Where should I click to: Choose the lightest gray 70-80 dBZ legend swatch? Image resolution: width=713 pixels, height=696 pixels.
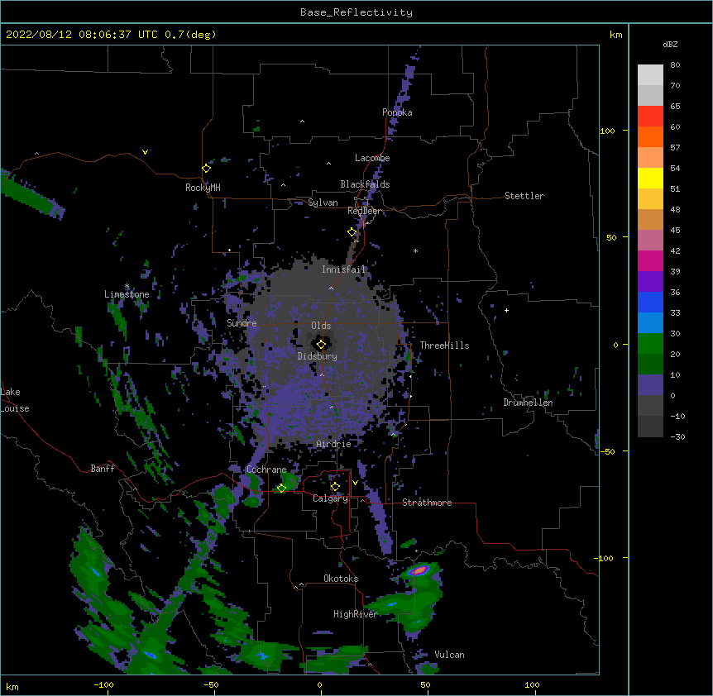(650, 75)
